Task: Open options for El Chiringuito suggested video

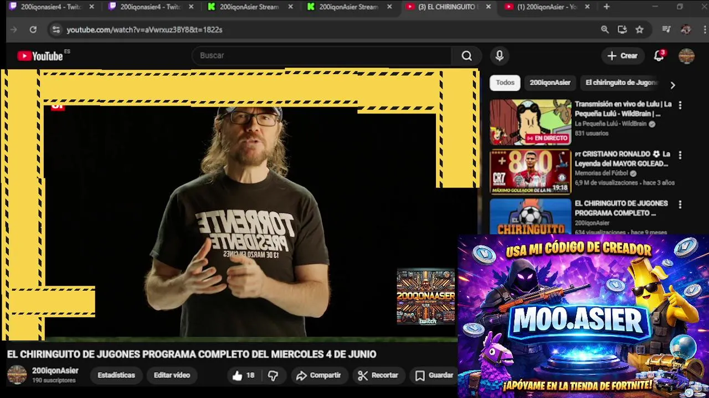Action: 680,205
